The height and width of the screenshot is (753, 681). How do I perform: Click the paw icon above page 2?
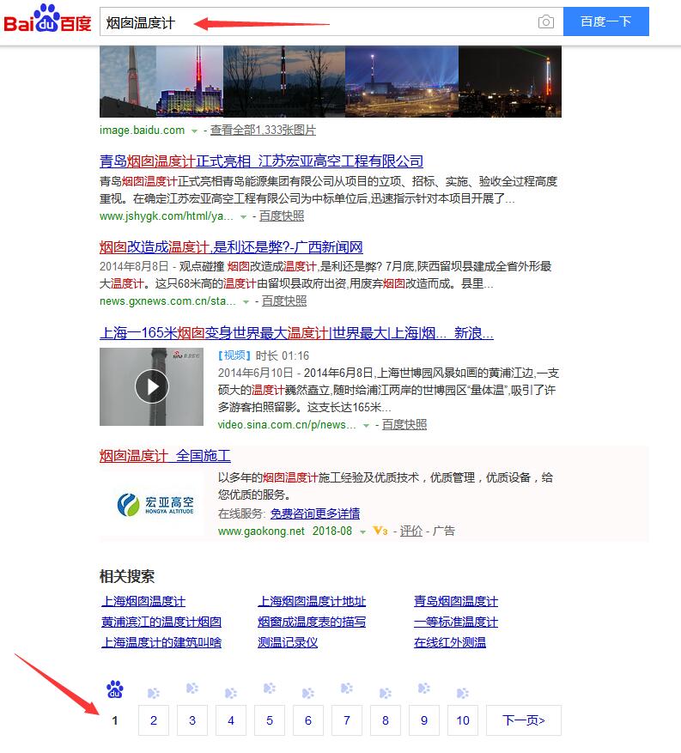(x=154, y=692)
